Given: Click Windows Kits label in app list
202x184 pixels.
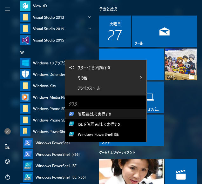Looking at the screenshot, I should [x=44, y=86].
